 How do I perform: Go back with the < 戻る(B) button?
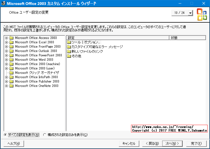152,144
